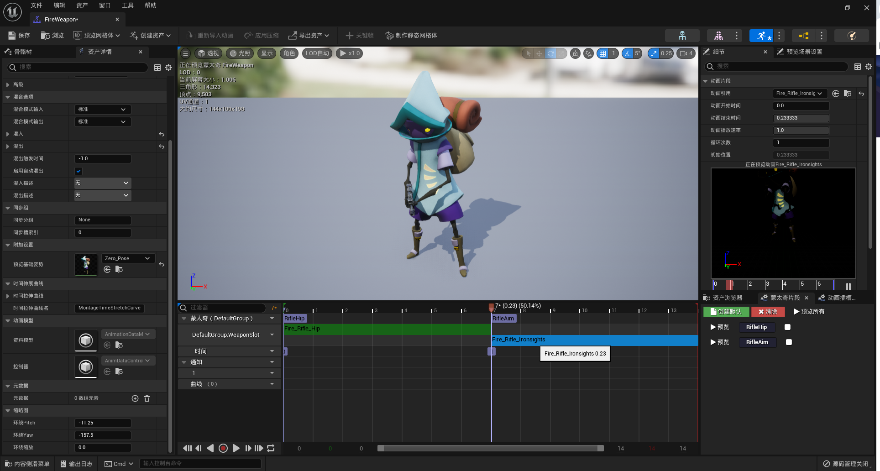Image resolution: width=880 pixels, height=471 pixels.
Task: Preview the RifleHip section
Action: coord(720,327)
